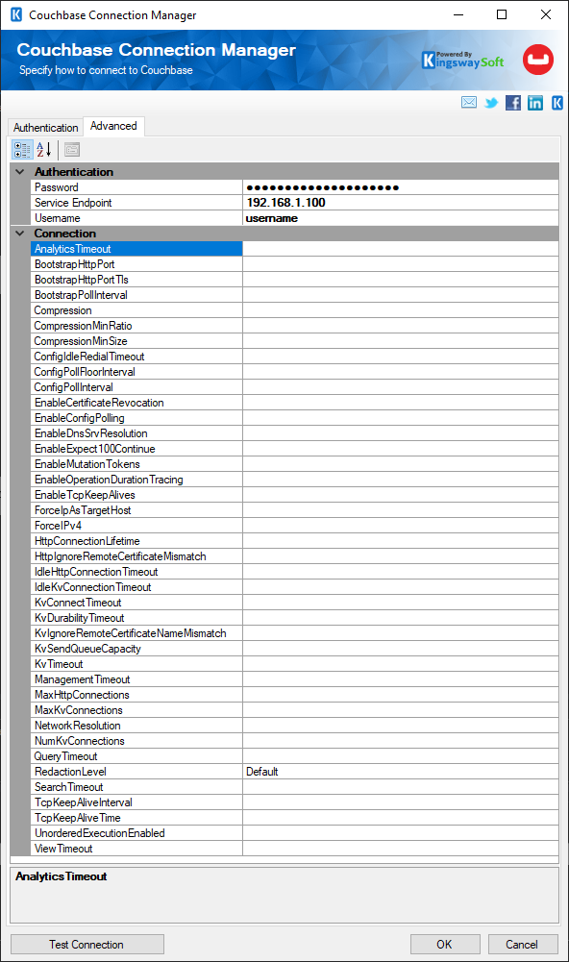The width and height of the screenshot is (569, 962).
Task: Click the Alphabetical sort toolbar icon
Action: [44, 150]
